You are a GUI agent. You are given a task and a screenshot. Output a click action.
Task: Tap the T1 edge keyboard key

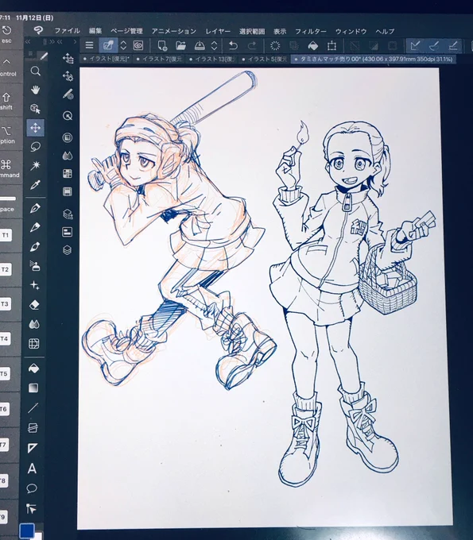pos(6,235)
